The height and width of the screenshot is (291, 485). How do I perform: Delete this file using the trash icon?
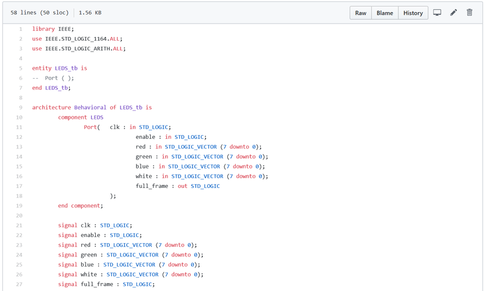(469, 13)
